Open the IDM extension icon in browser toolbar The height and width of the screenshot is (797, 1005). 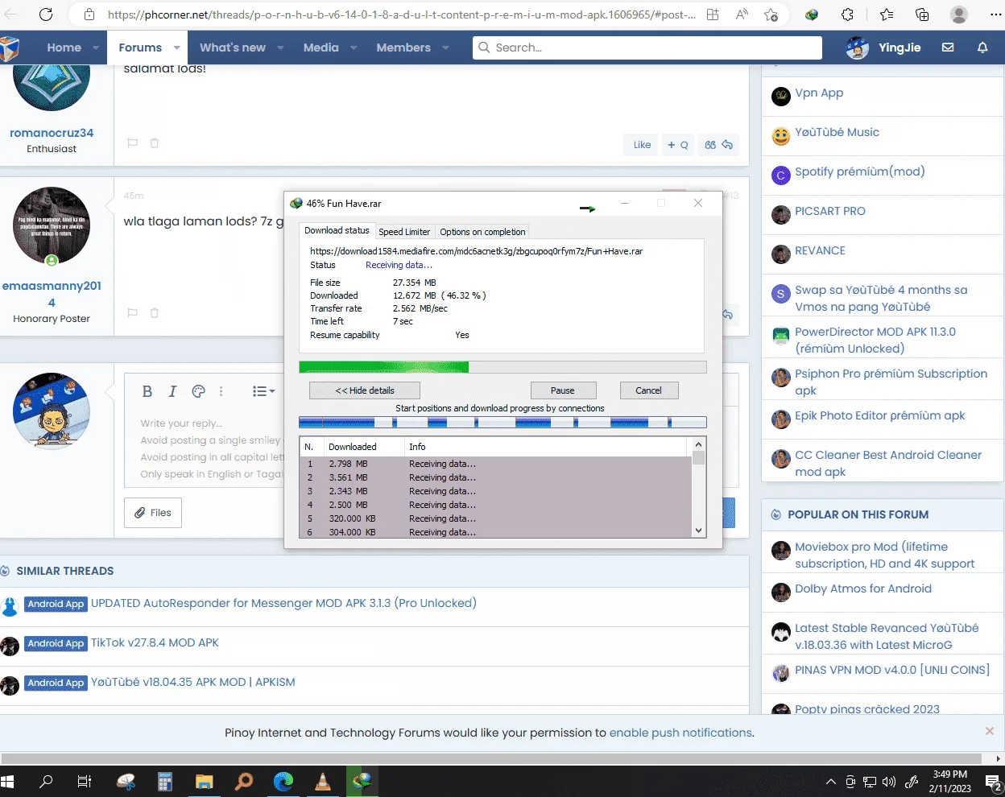pyautogui.click(x=812, y=14)
